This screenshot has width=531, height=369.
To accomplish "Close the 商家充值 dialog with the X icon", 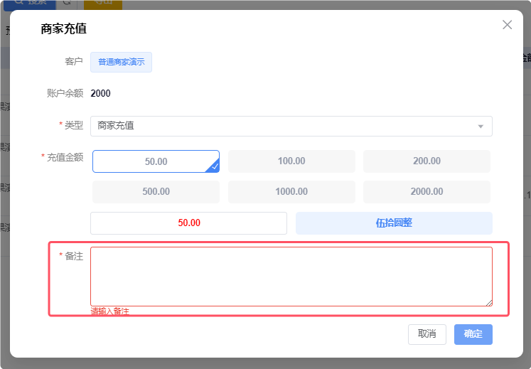I will tap(507, 25).
